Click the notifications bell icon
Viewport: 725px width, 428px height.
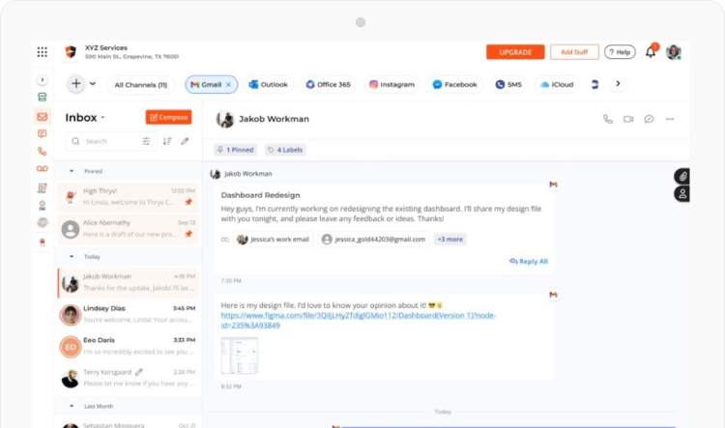(651, 52)
